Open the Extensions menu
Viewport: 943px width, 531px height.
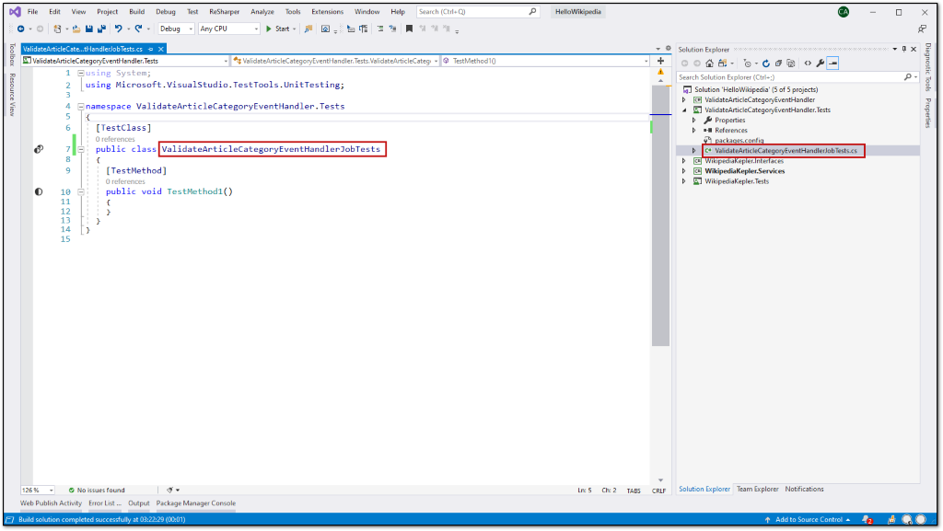[327, 11]
